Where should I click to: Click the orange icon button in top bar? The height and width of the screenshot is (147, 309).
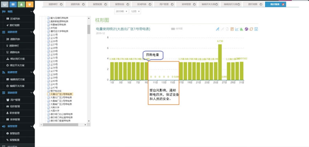point(30,4)
